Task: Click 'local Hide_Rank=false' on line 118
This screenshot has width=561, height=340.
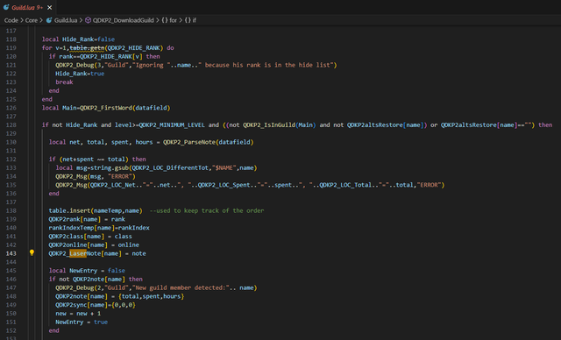Action: (x=78, y=39)
